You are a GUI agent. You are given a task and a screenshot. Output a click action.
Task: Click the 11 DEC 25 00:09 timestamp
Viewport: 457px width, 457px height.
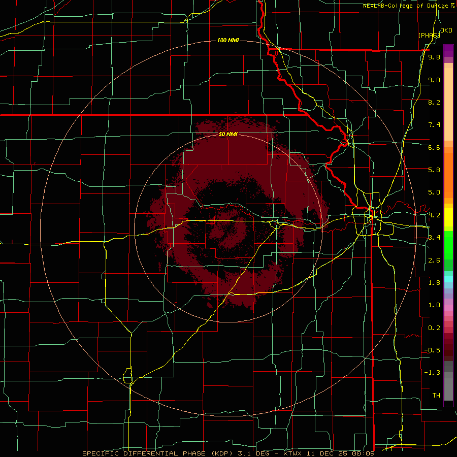point(340,453)
